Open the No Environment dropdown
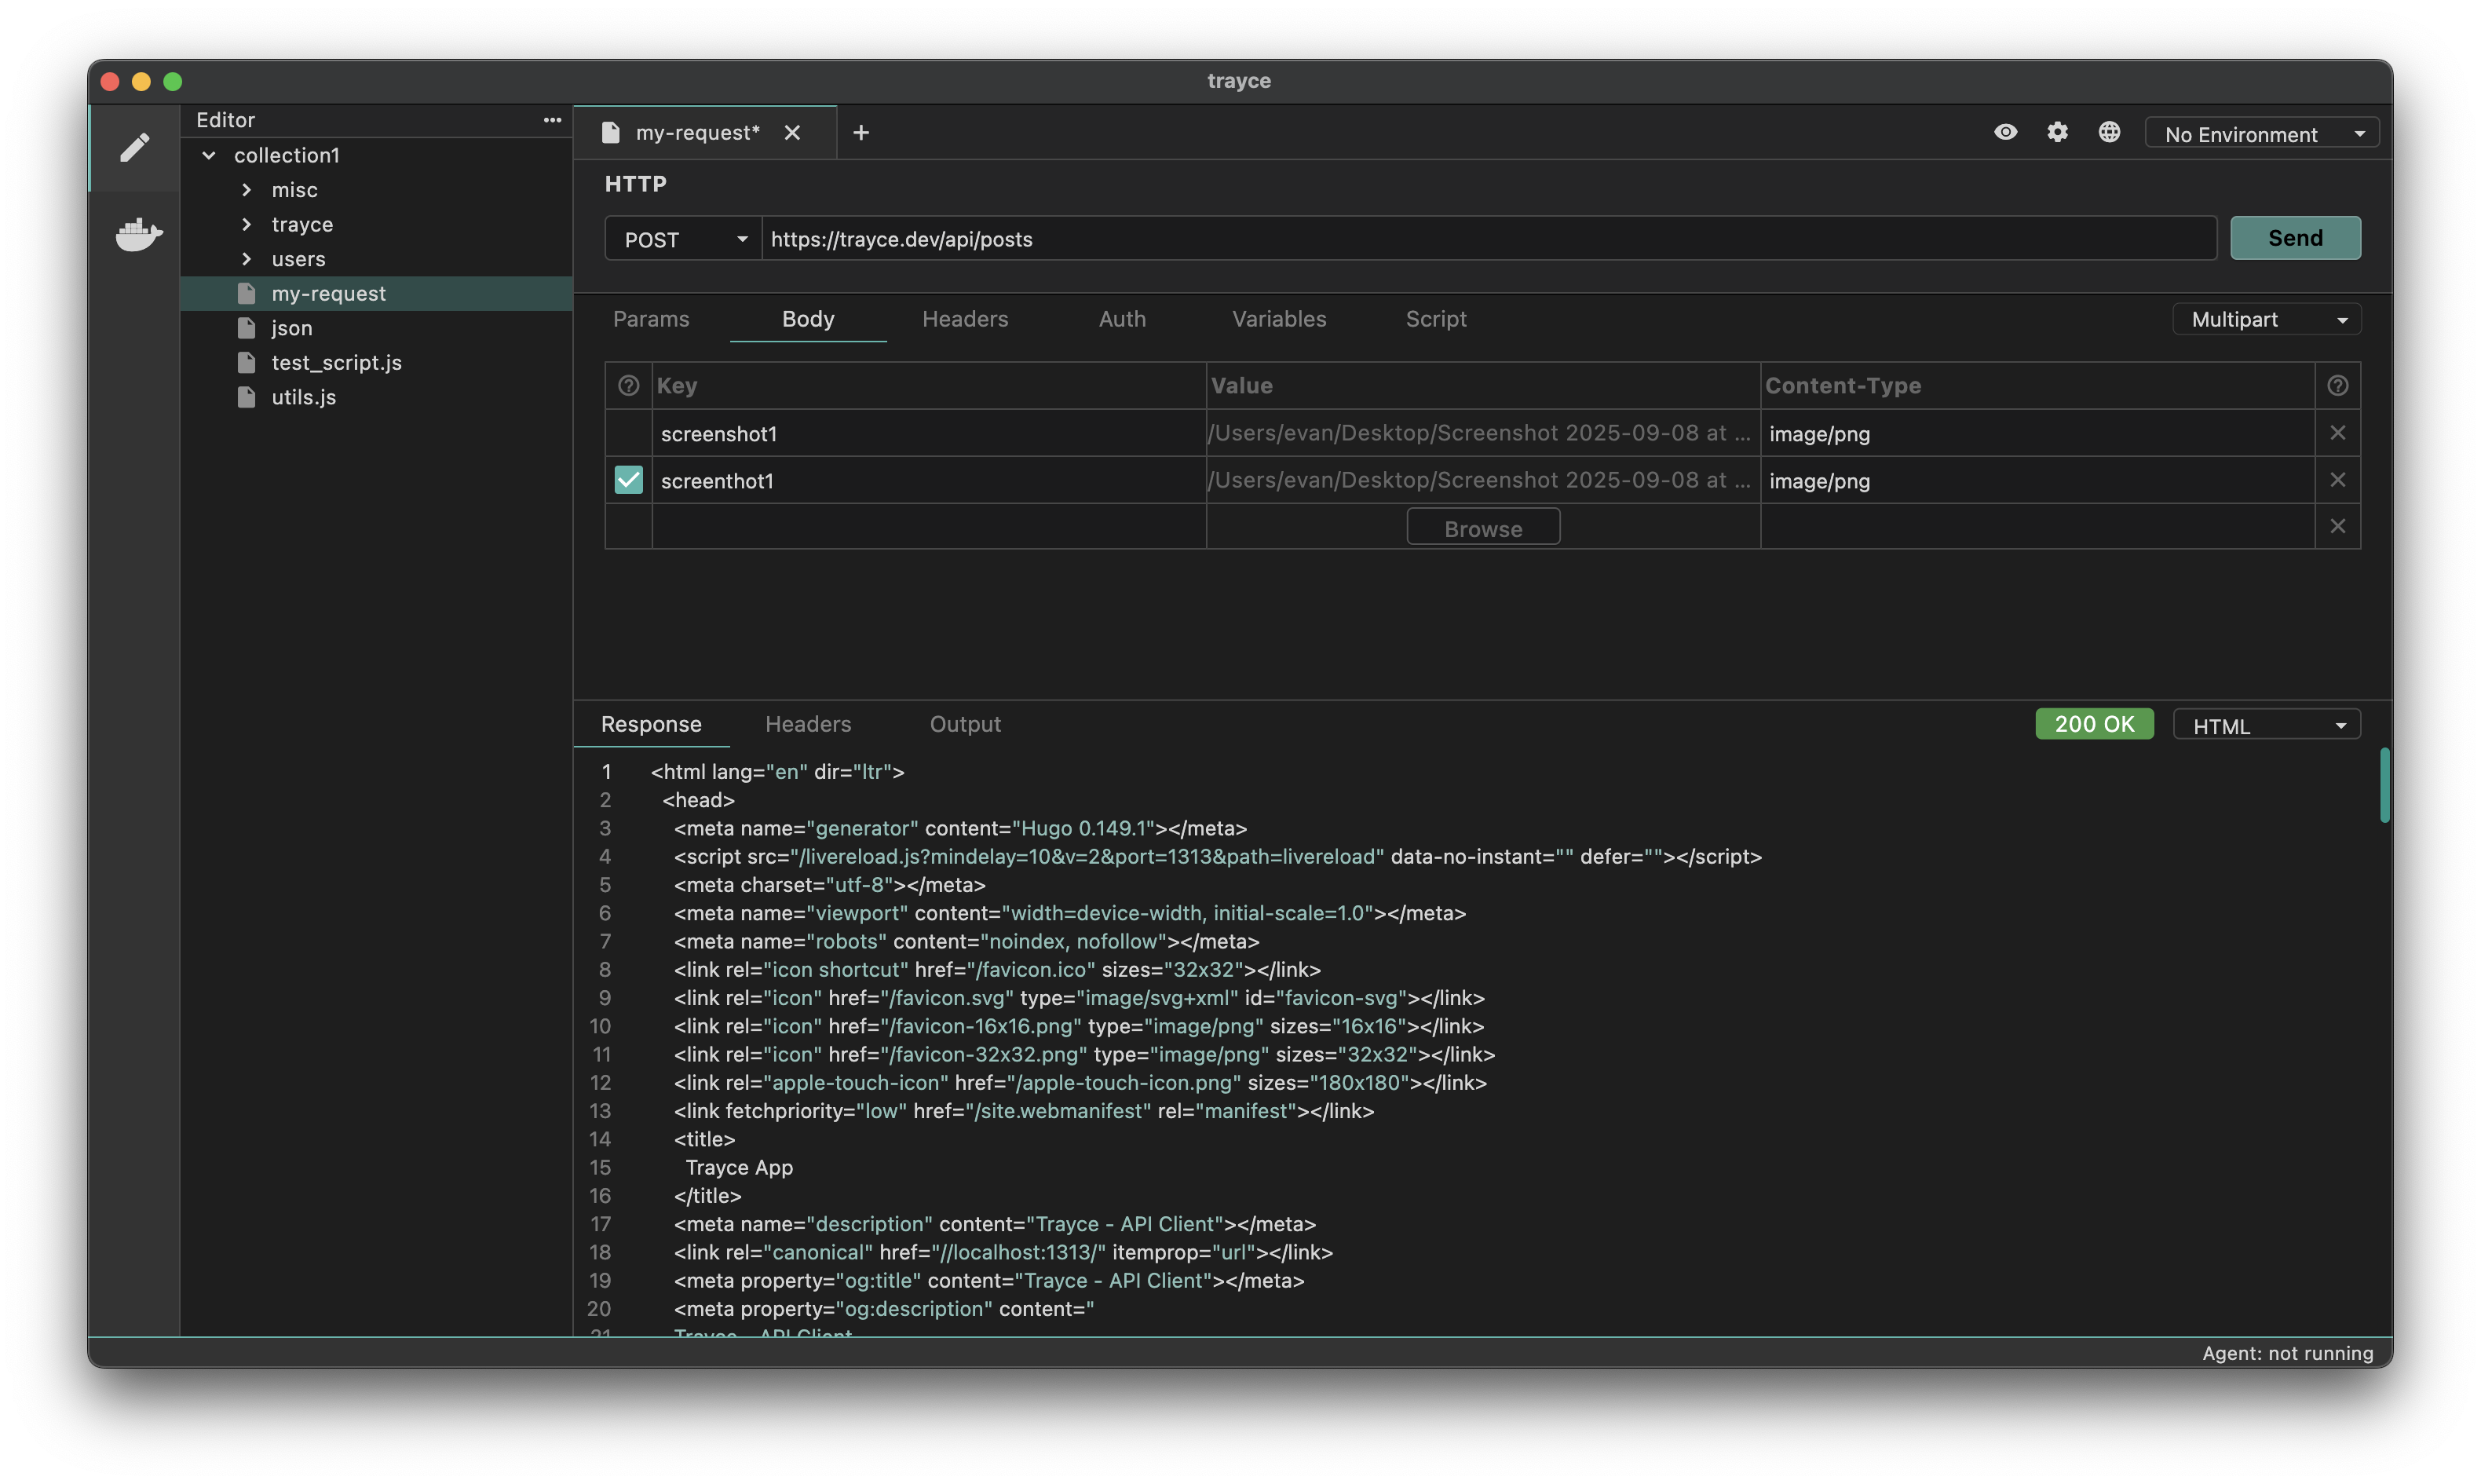The height and width of the screenshot is (1484, 2481). coord(2262,134)
